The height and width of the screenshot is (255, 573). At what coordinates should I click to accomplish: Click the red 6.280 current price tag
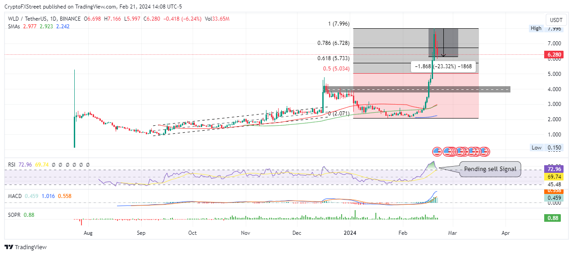[553, 55]
